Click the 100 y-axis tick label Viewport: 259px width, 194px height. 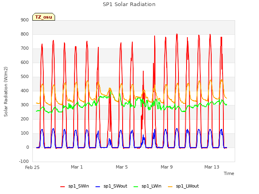click(x=25, y=133)
